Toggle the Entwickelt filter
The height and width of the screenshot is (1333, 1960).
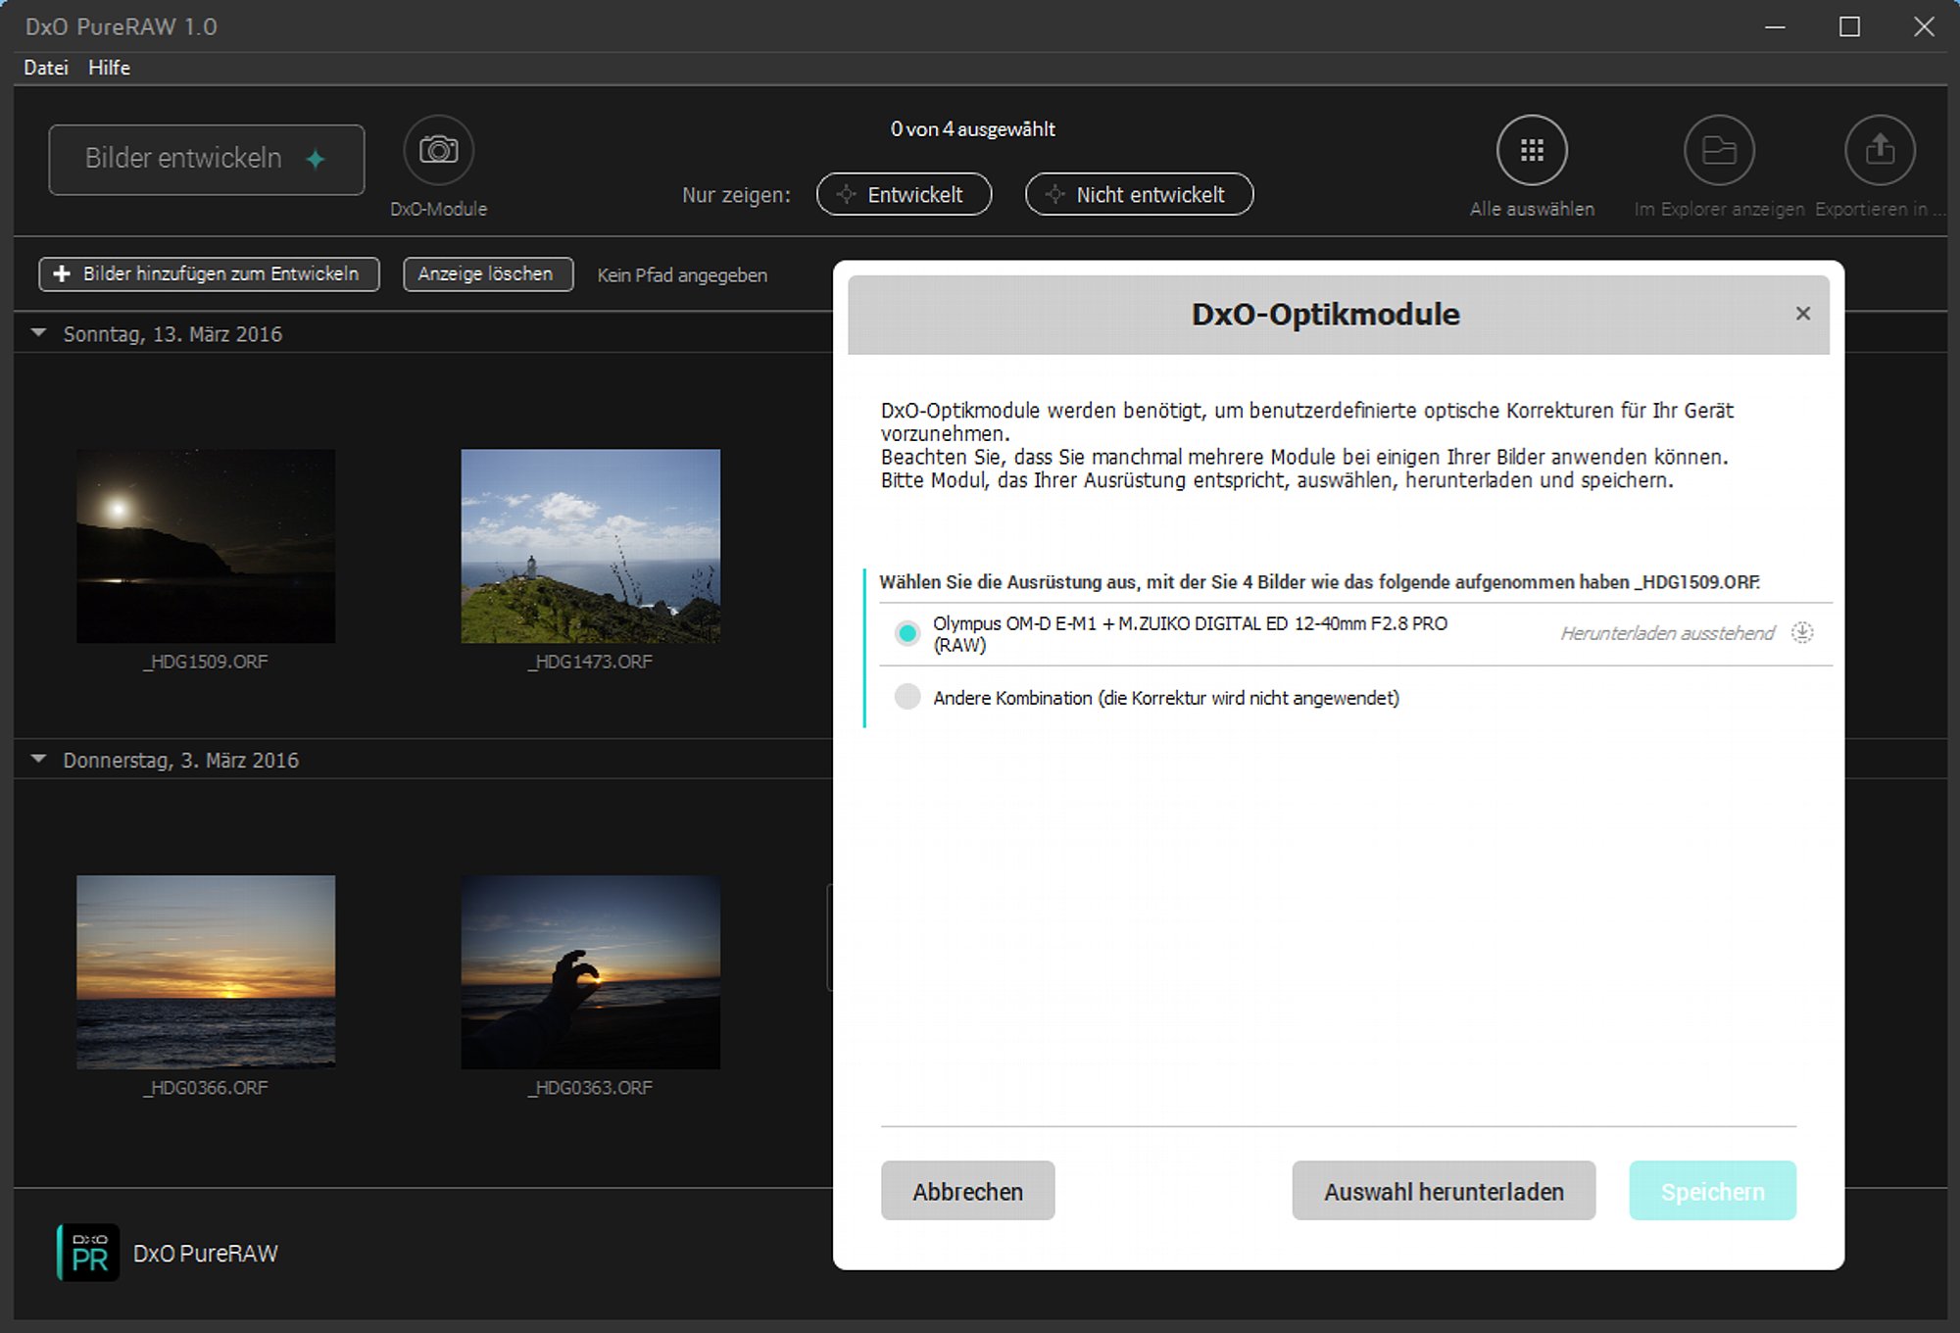click(904, 194)
